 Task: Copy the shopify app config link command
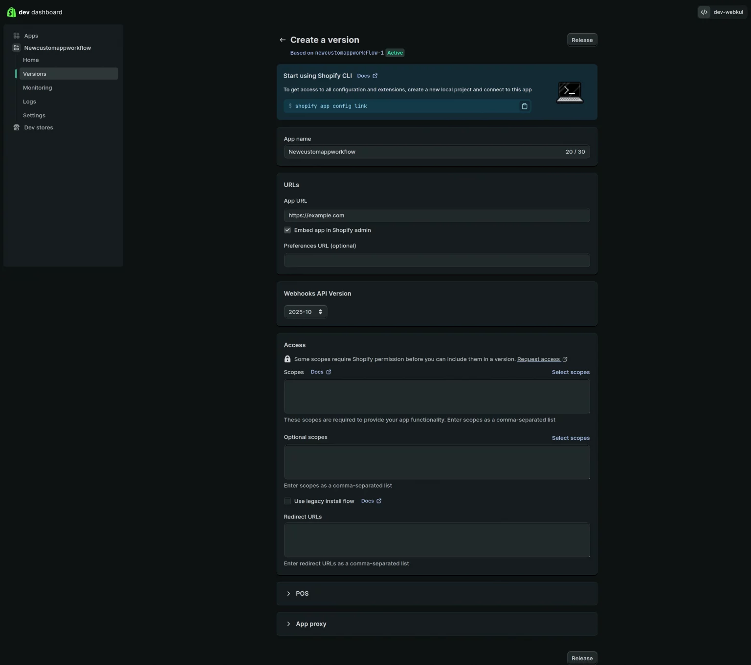point(525,106)
